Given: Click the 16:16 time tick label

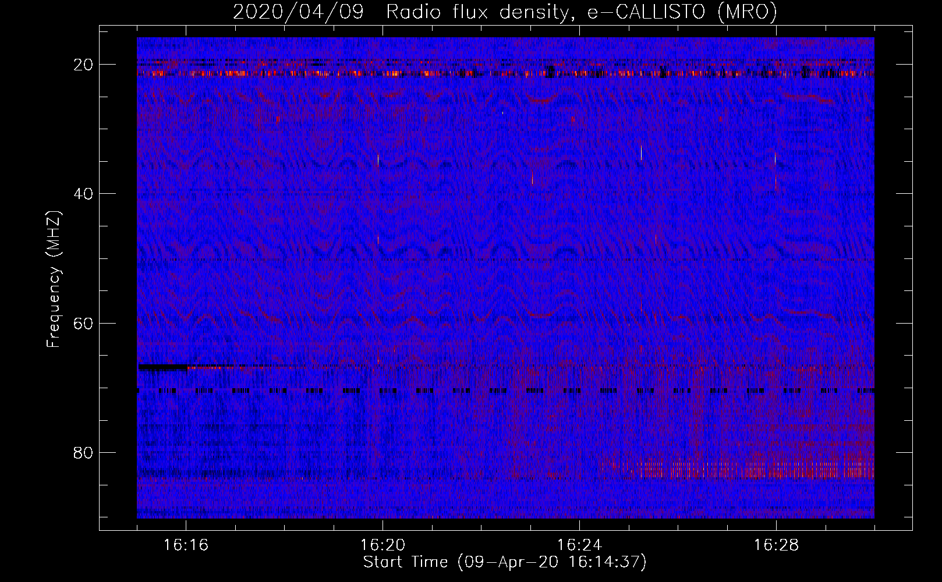Looking at the screenshot, I should (186, 545).
